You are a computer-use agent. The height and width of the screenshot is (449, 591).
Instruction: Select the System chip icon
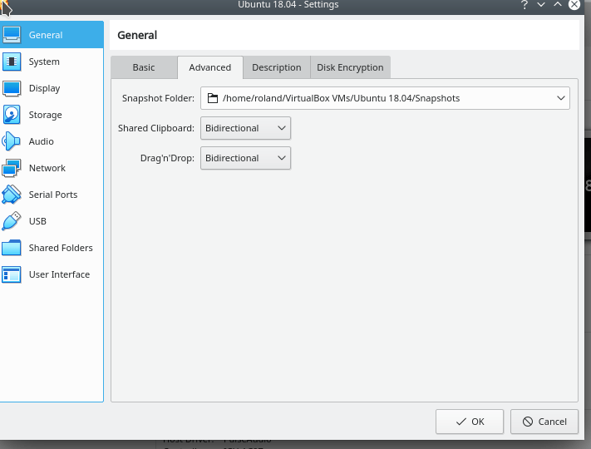coord(12,62)
